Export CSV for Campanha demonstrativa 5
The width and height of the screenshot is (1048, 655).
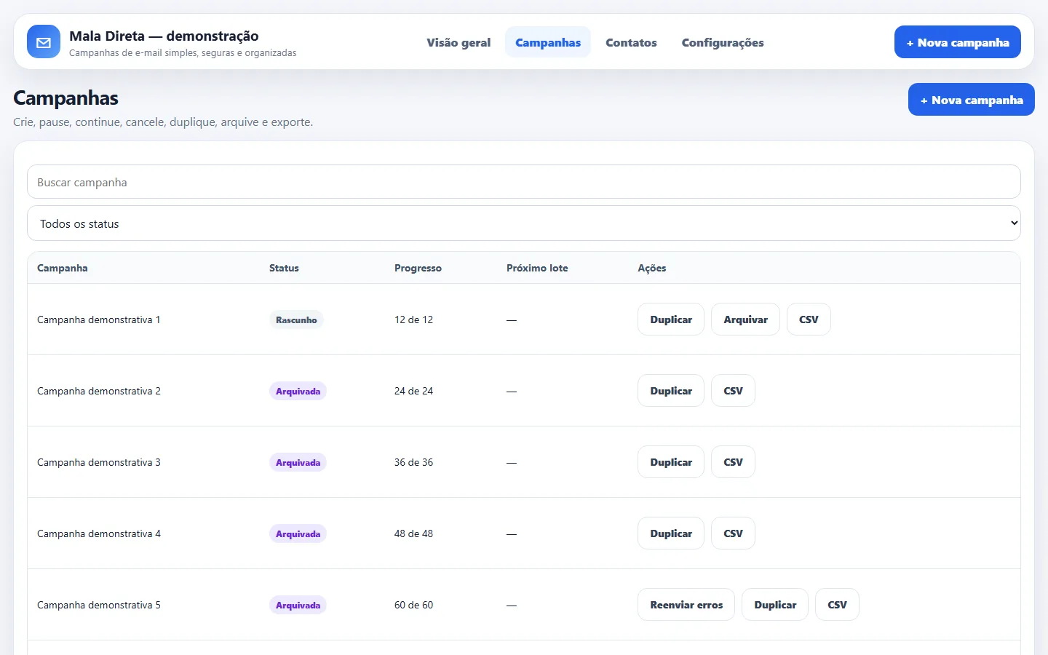[x=837, y=605]
